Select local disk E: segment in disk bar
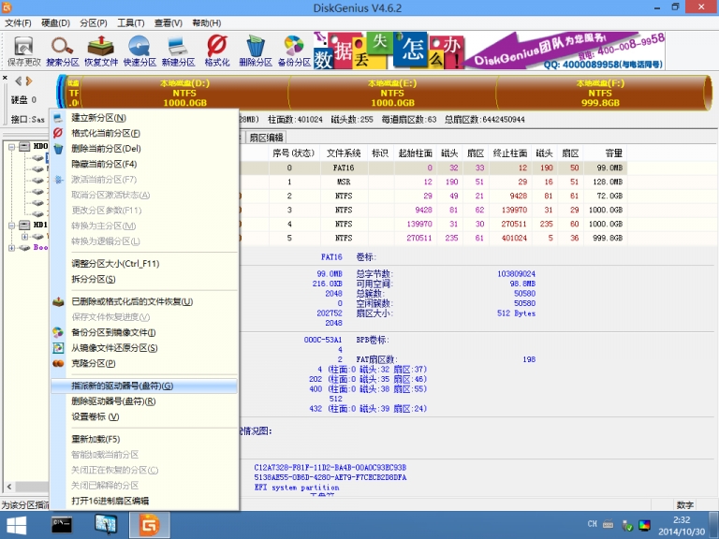Screen dimensions: 719x539 [x=392, y=93]
